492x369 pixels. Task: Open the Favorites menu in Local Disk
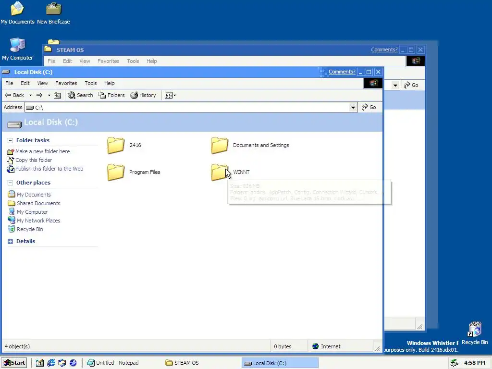tap(66, 83)
